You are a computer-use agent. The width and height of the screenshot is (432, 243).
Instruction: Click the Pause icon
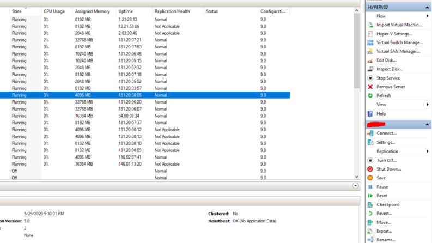(x=370, y=187)
